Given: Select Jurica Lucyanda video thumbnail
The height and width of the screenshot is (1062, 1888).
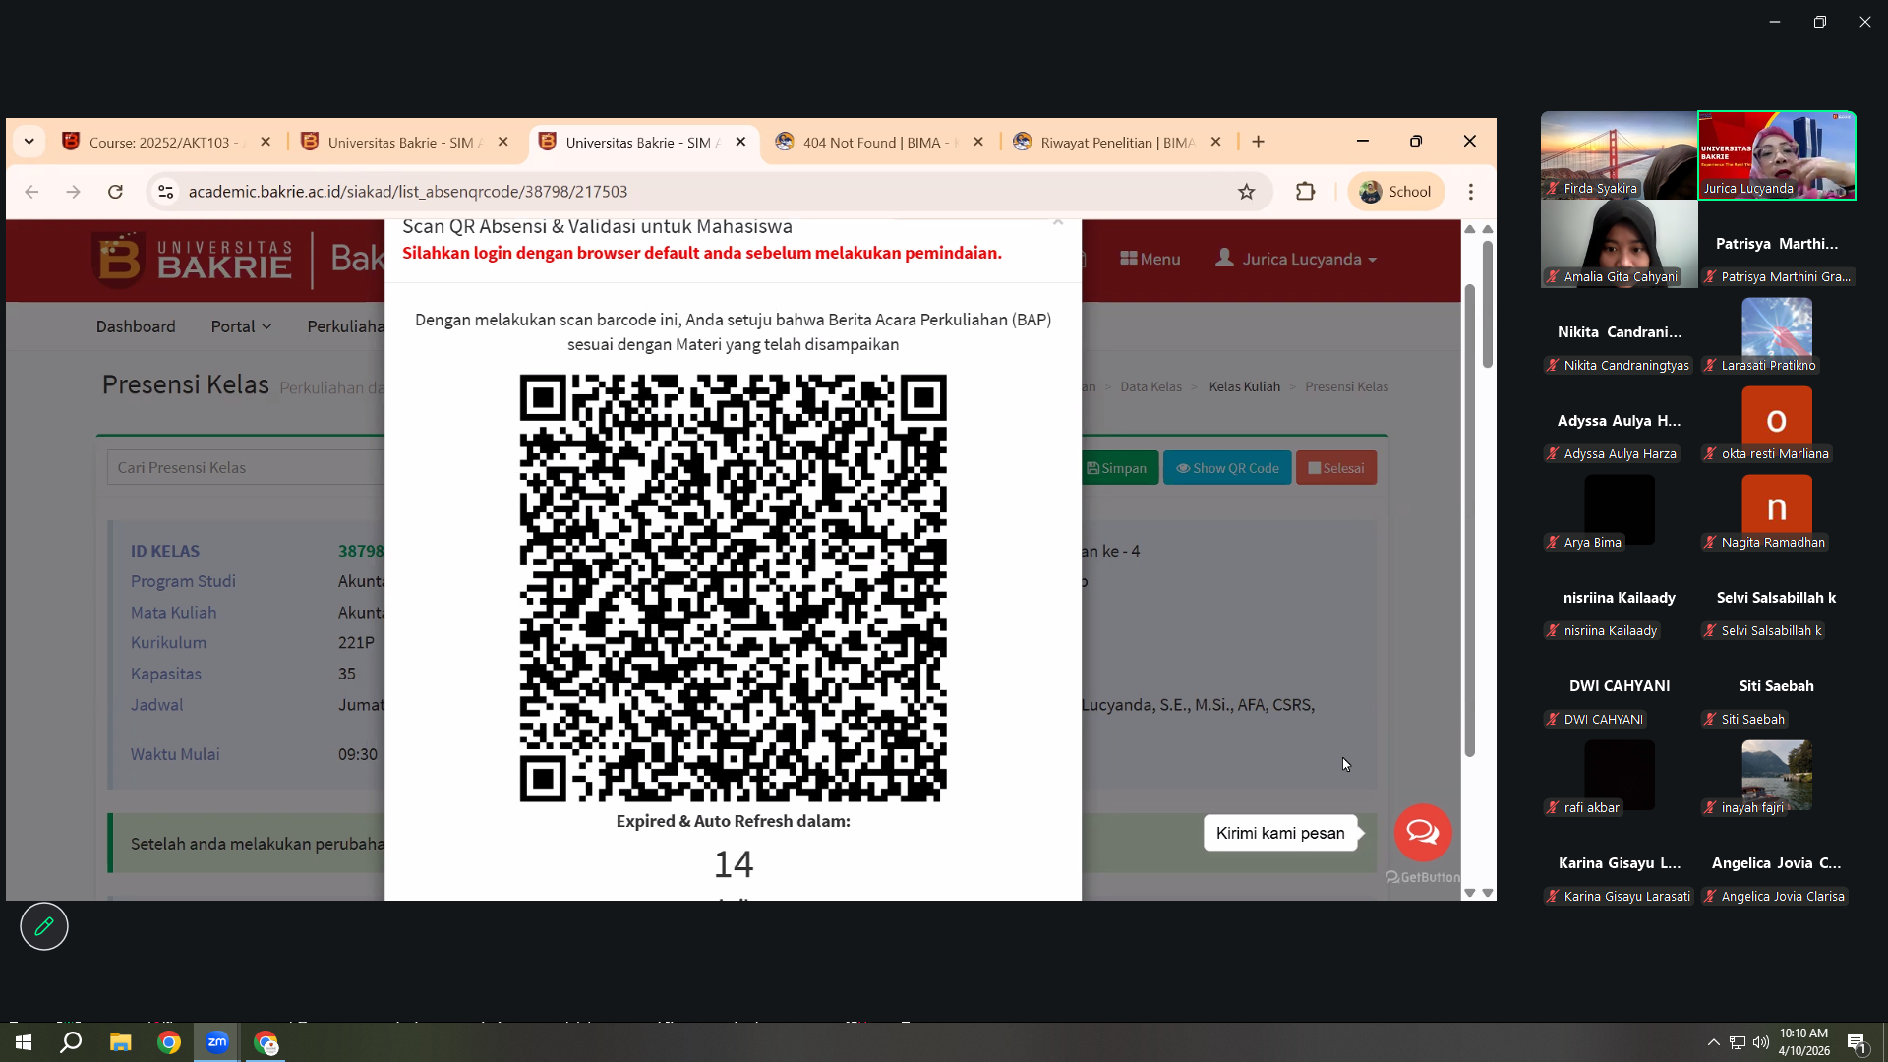Looking at the screenshot, I should pyautogui.click(x=1777, y=155).
